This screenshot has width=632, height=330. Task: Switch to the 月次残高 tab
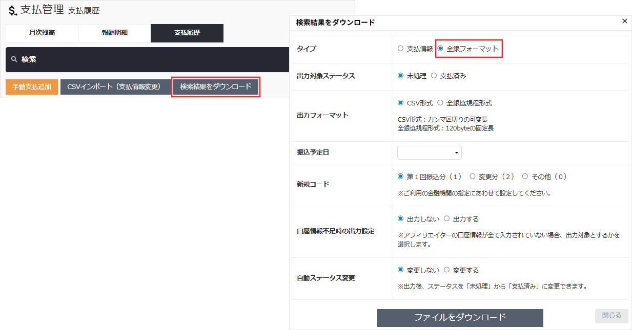(42, 33)
